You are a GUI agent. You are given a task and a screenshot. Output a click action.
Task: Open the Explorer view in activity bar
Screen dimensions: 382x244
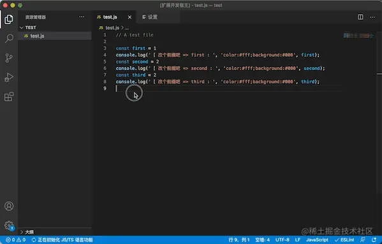[x=9, y=19]
